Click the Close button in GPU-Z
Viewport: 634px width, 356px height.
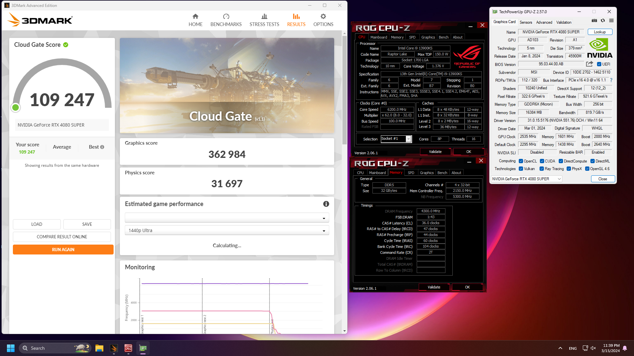pos(603,179)
